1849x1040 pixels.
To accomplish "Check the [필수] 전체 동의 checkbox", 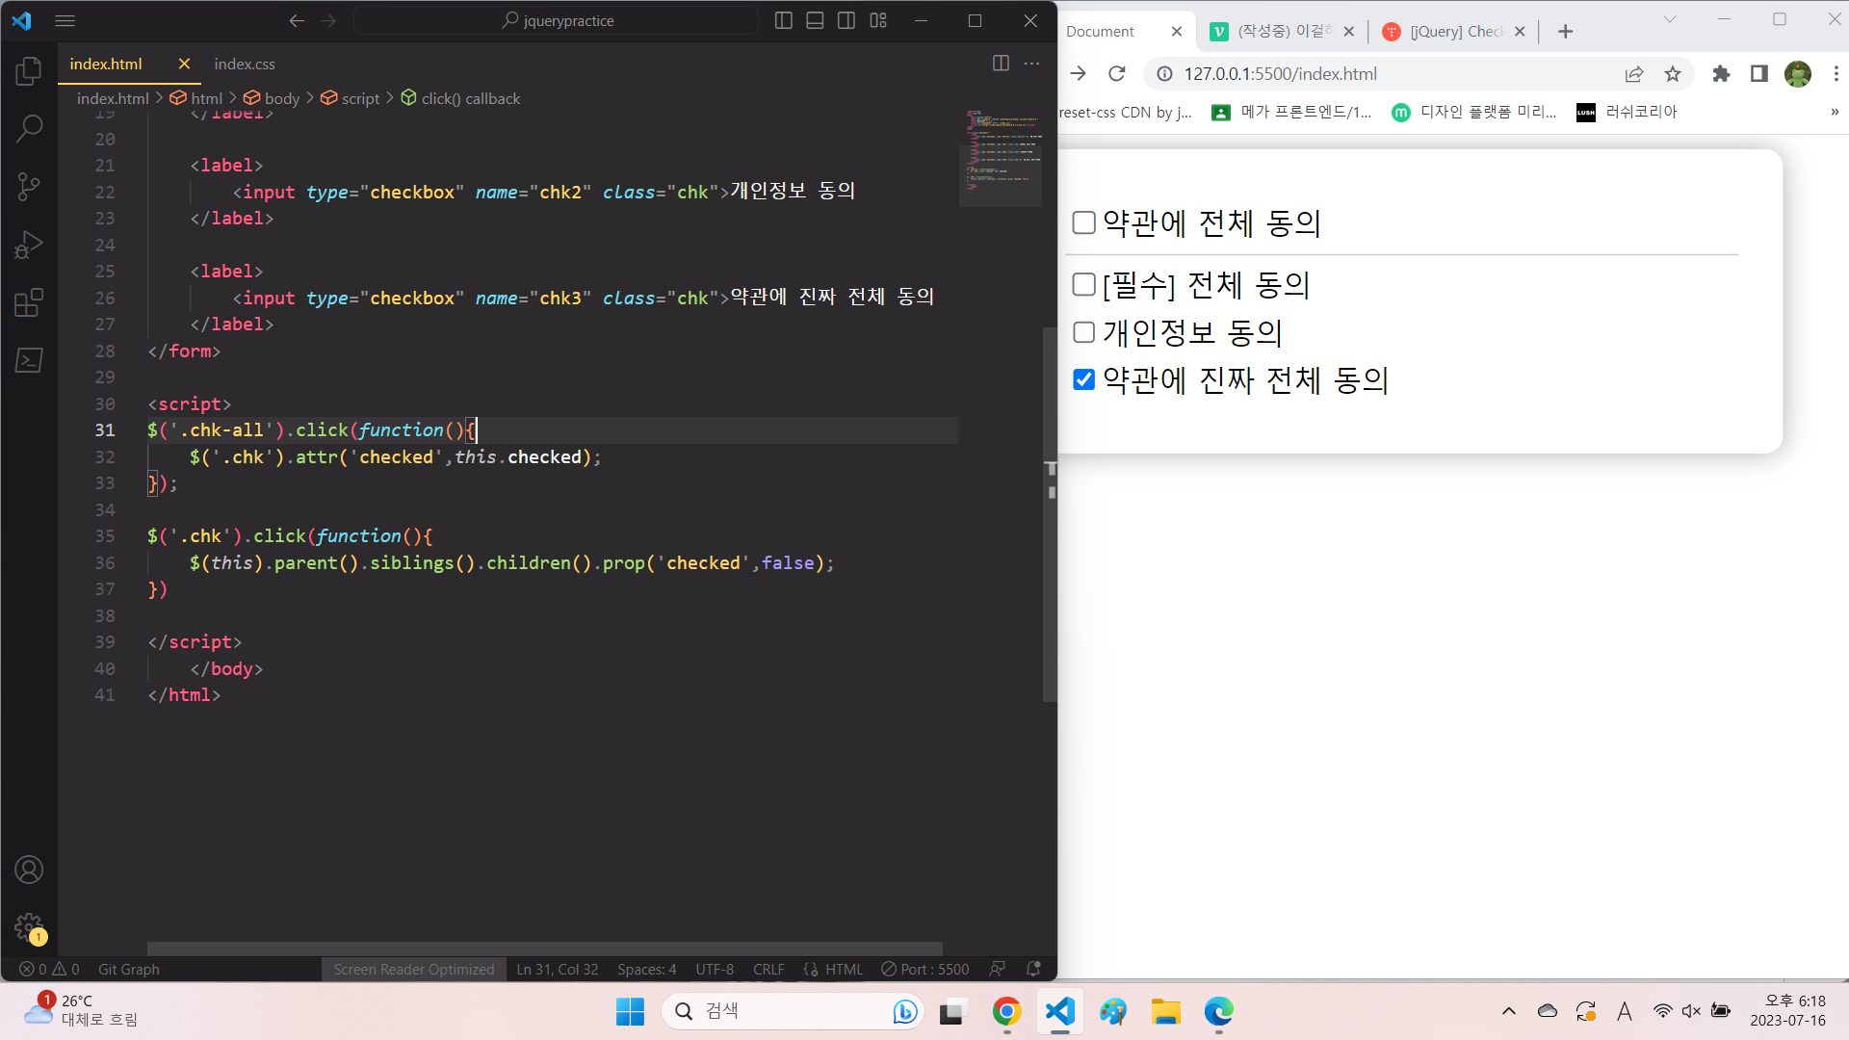I will pyautogui.click(x=1084, y=284).
